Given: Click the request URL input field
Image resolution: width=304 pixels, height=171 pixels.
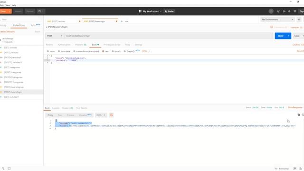Looking at the screenshot, I should [169, 36].
